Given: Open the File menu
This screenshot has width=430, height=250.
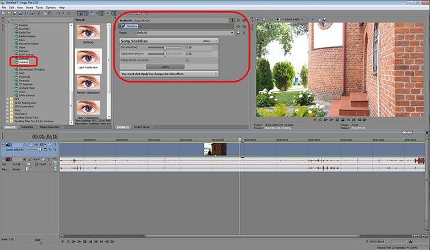Looking at the screenshot, I should (x=4, y=8).
